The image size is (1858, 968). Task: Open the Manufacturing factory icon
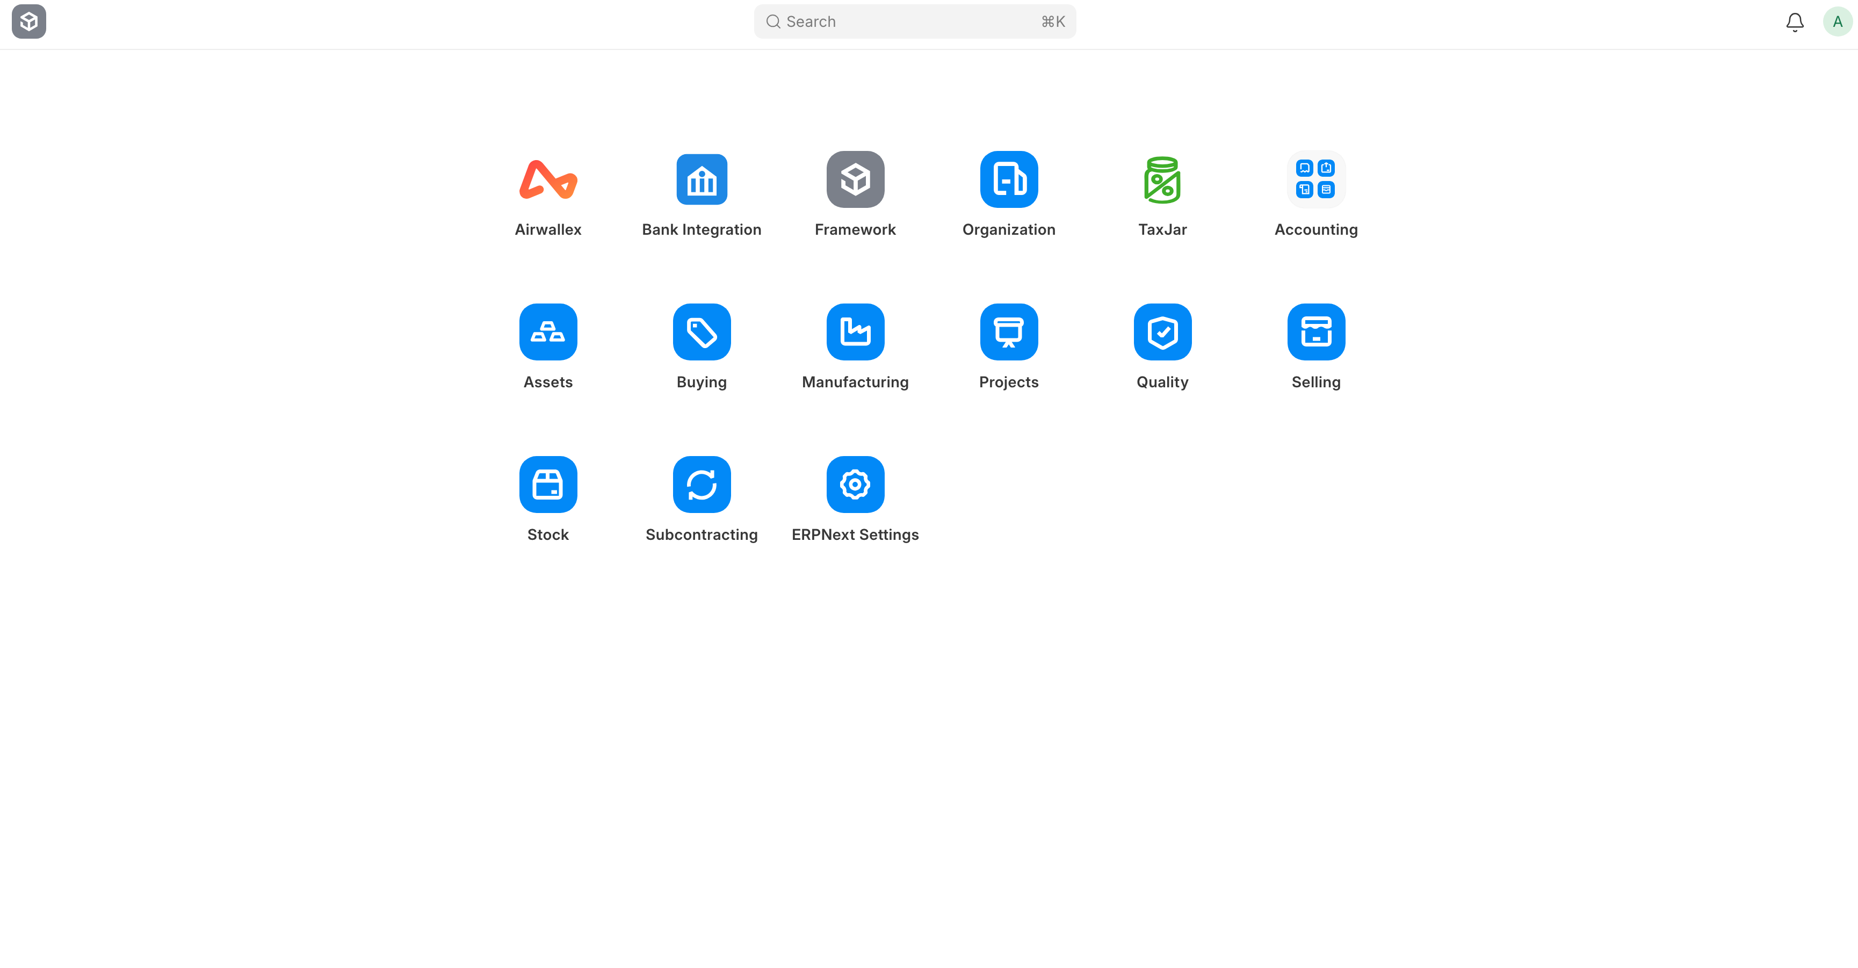(856, 332)
